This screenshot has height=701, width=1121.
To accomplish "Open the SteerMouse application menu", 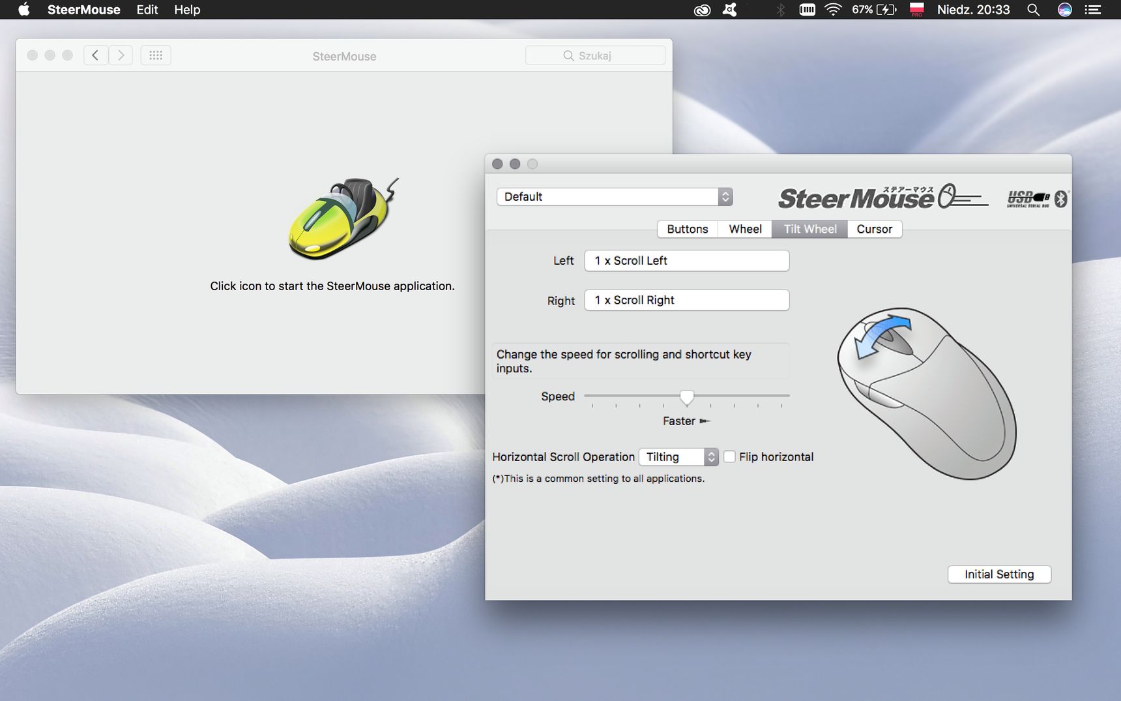I will point(83,10).
